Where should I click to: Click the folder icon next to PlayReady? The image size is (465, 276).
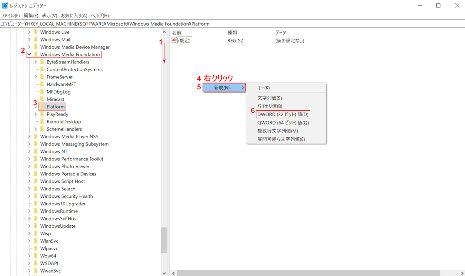(x=42, y=114)
